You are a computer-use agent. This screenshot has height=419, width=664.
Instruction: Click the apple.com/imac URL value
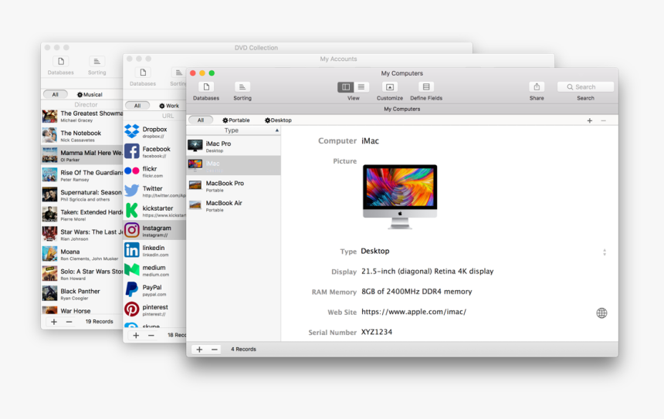[x=414, y=312]
